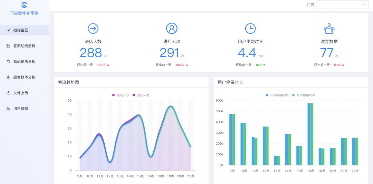373x184 pixels.
Task: Click the 文件上传 upload icon
Action: tap(8, 93)
